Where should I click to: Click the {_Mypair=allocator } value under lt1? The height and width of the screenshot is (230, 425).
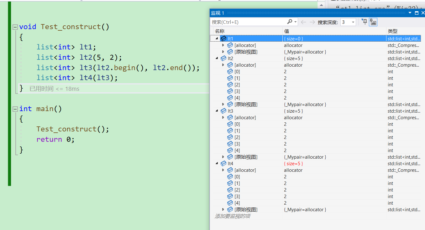pos(305,52)
